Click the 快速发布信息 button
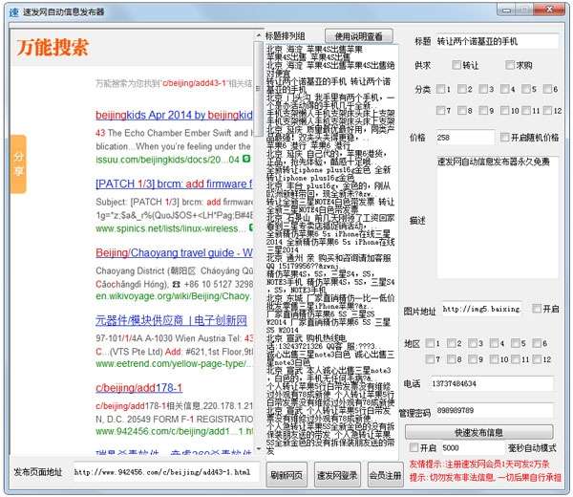 pyautogui.click(x=478, y=432)
